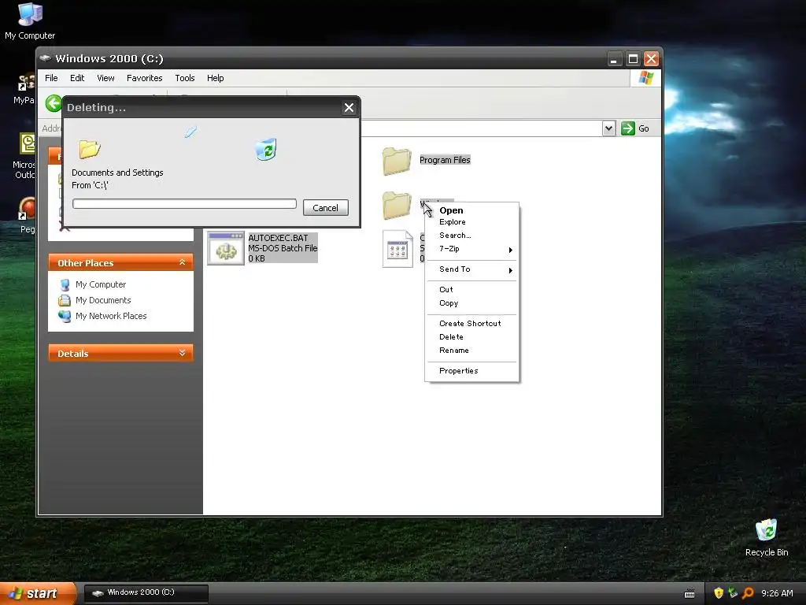The image size is (806, 605).
Task: Open the address bar dropdown
Action: [608, 128]
